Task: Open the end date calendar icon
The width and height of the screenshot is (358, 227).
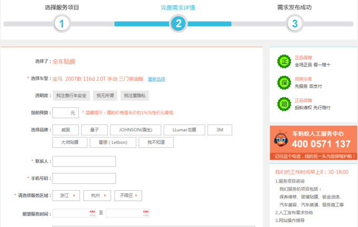Action: (146, 213)
